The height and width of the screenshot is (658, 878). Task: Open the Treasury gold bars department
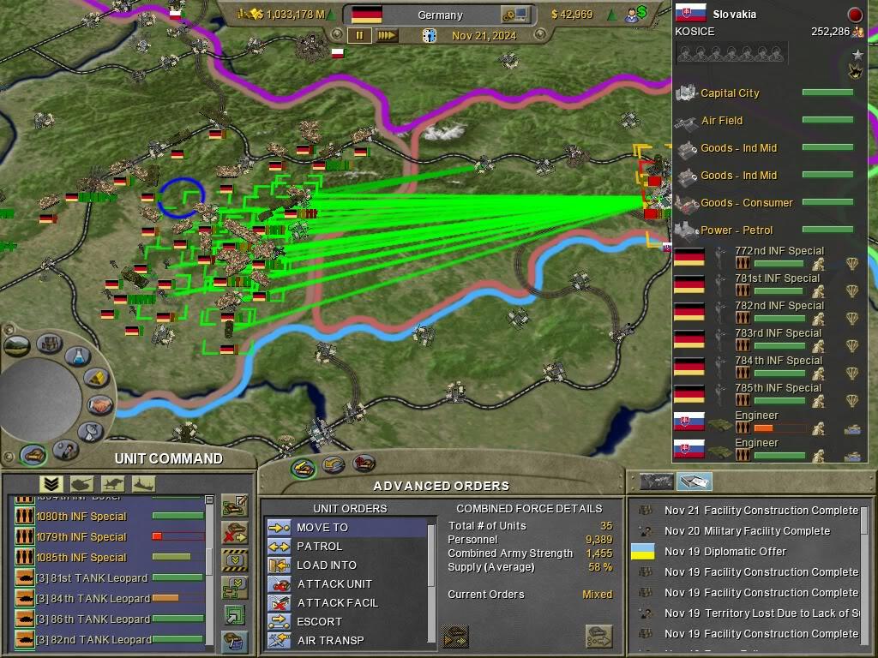click(97, 377)
